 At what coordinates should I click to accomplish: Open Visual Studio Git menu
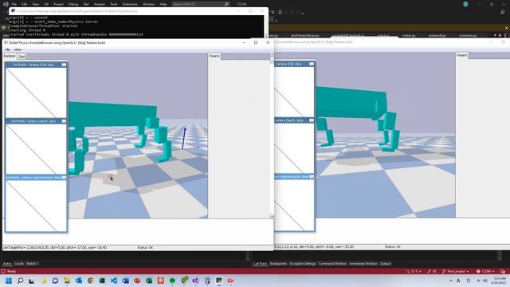46,4
